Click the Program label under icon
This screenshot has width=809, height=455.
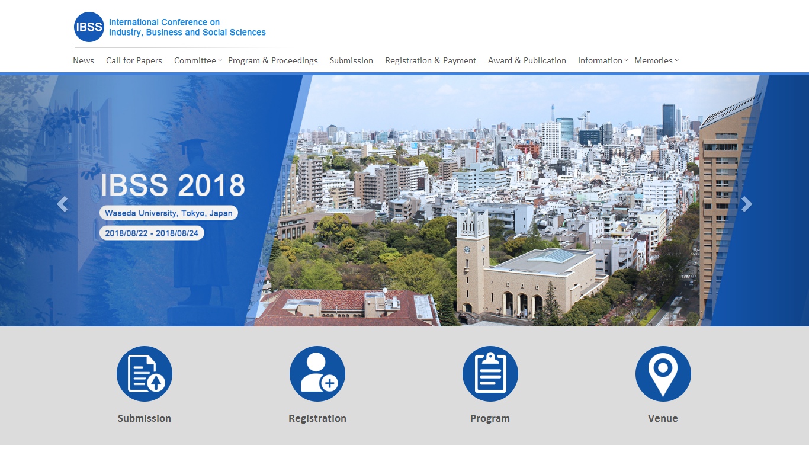pyautogui.click(x=490, y=418)
